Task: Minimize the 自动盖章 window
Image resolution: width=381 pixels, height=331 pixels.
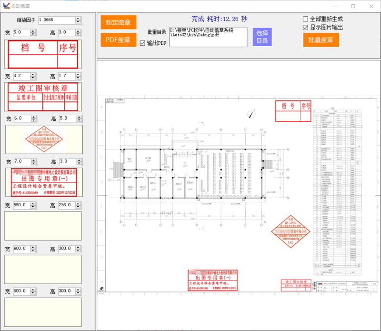Action: [335, 6]
